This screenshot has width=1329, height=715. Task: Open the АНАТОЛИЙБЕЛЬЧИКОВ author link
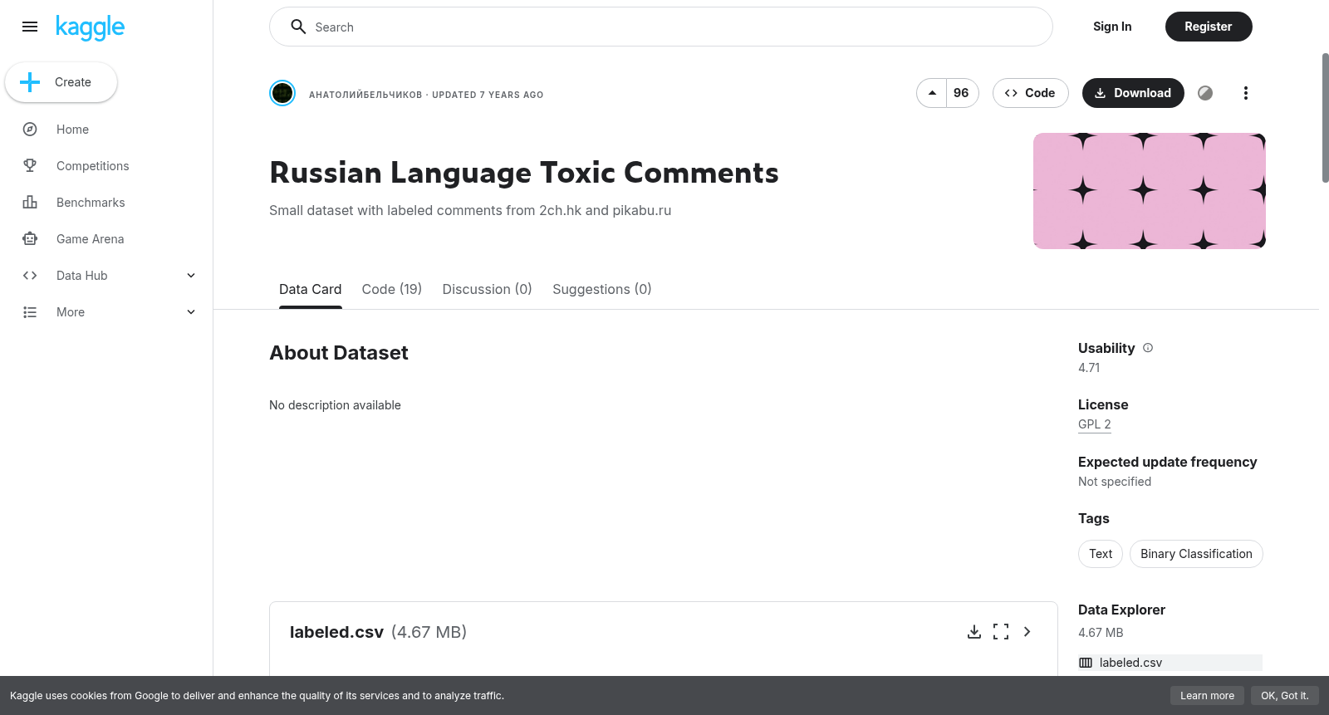point(365,95)
